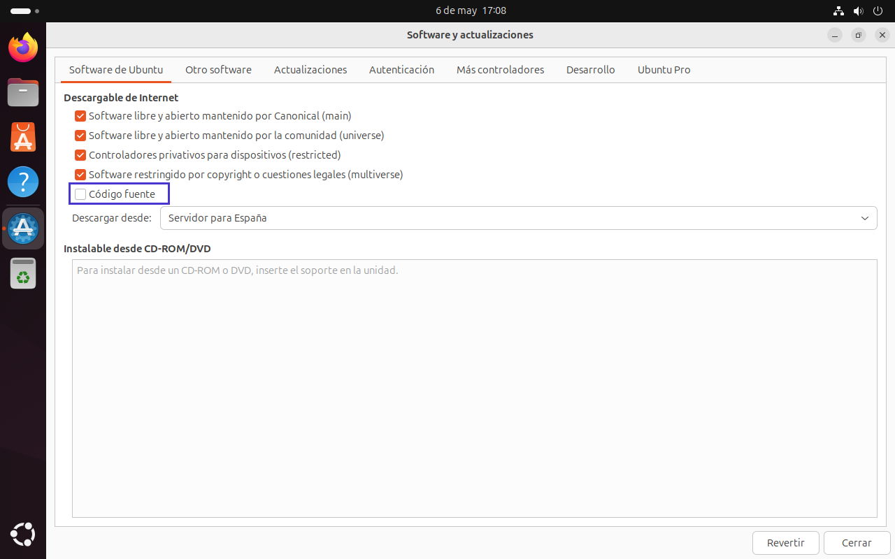Viewport: 895px width, 559px height.
Task: Open the Actualizaciones tab
Action: pyautogui.click(x=310, y=70)
